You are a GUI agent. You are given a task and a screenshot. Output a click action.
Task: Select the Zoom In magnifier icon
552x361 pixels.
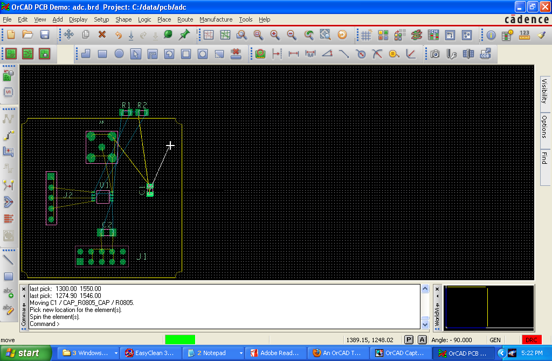click(275, 34)
